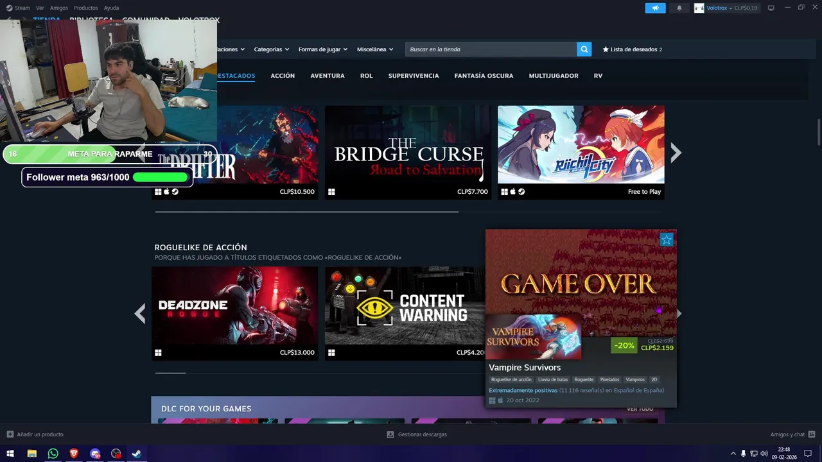Click the Volotrox profile avatar
The height and width of the screenshot is (462, 822).
(x=699, y=8)
